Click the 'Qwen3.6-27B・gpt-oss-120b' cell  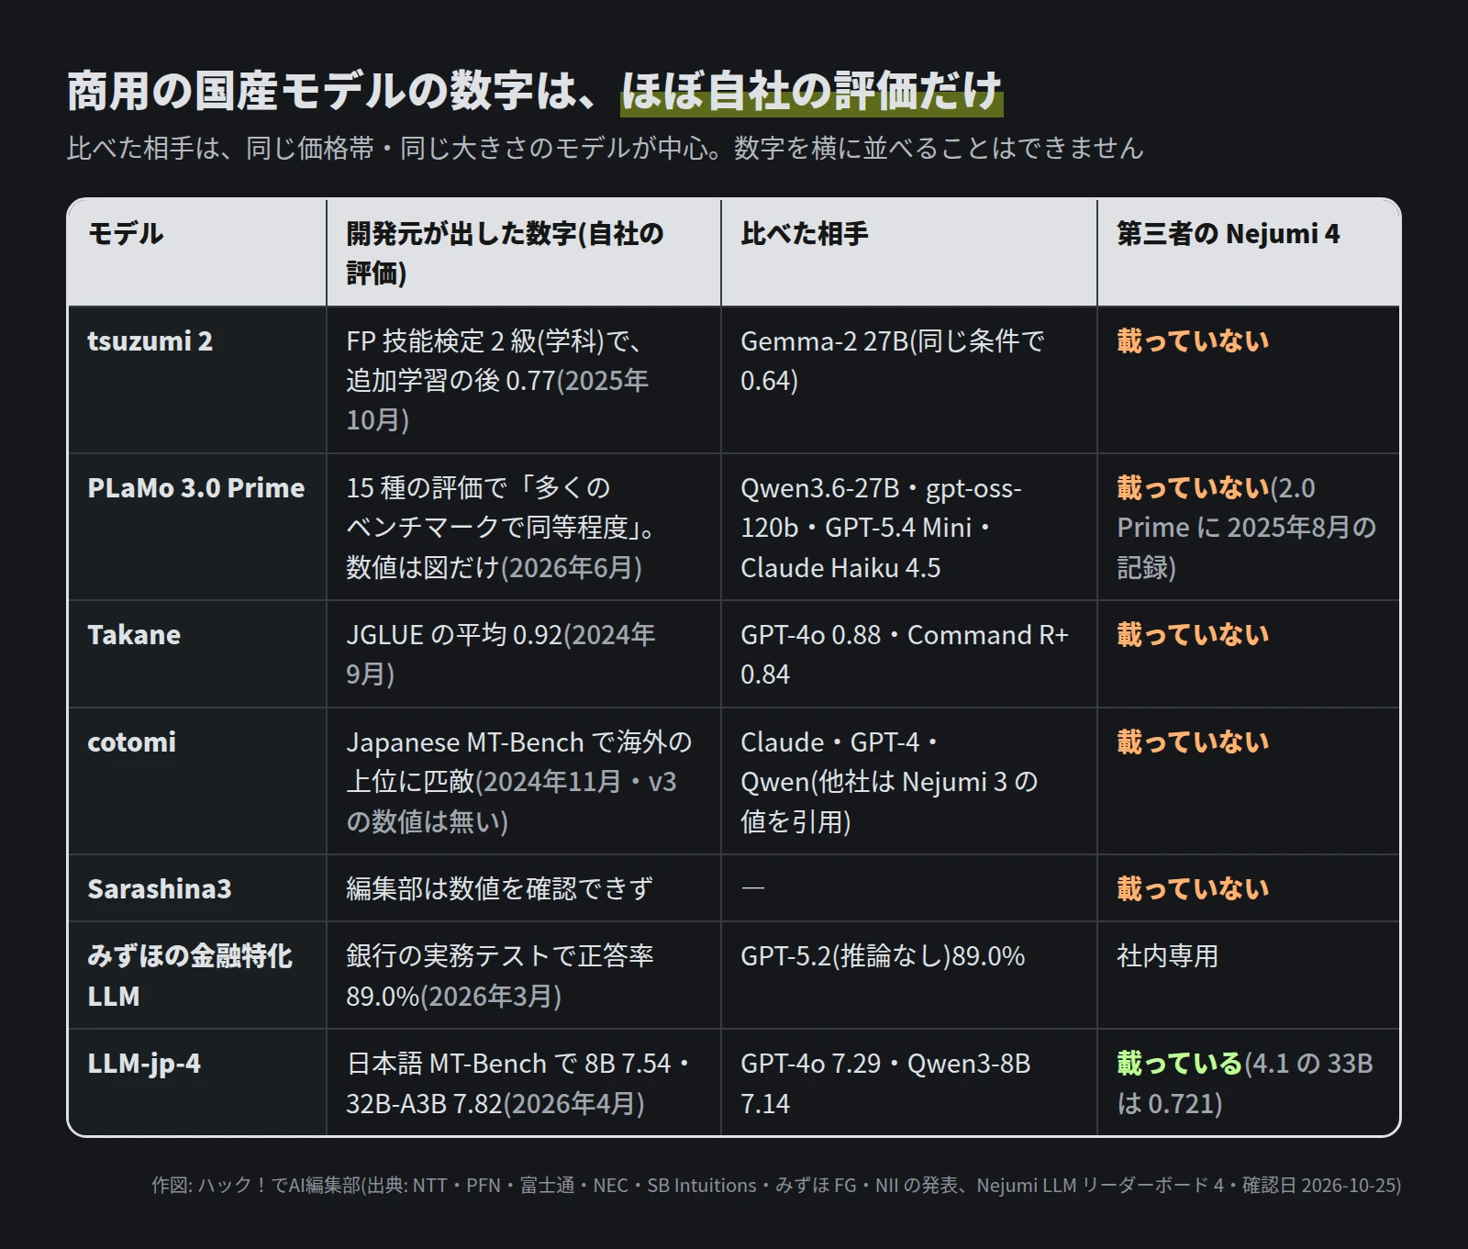click(x=909, y=527)
